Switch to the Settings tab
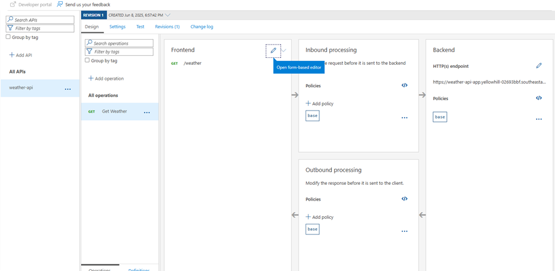 click(118, 26)
